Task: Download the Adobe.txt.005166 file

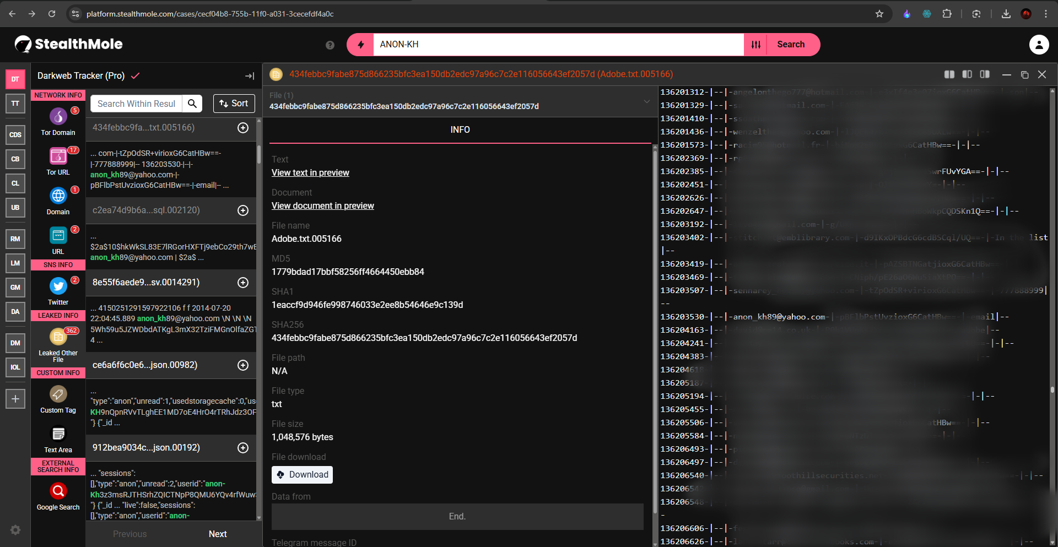Action: tap(302, 475)
